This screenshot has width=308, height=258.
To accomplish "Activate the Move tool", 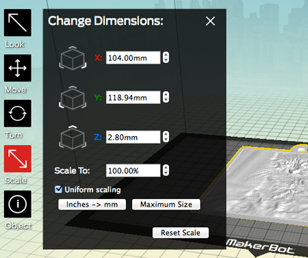I will click(18, 68).
